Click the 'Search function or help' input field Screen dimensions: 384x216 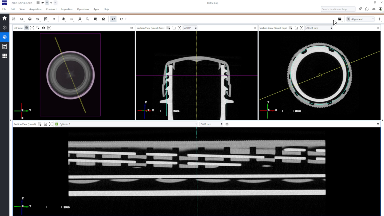[338, 9]
